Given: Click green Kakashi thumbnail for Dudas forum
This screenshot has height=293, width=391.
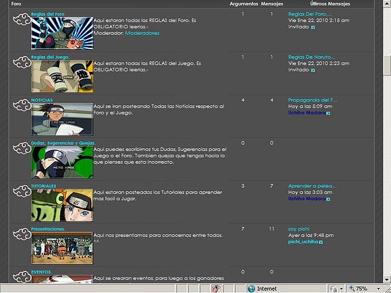Looking at the screenshot, I should (62, 162).
